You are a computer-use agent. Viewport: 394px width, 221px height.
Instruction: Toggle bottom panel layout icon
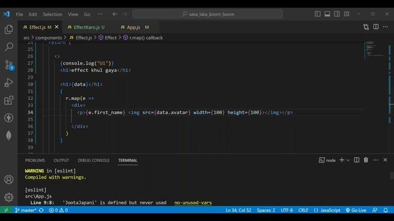coord(327,14)
